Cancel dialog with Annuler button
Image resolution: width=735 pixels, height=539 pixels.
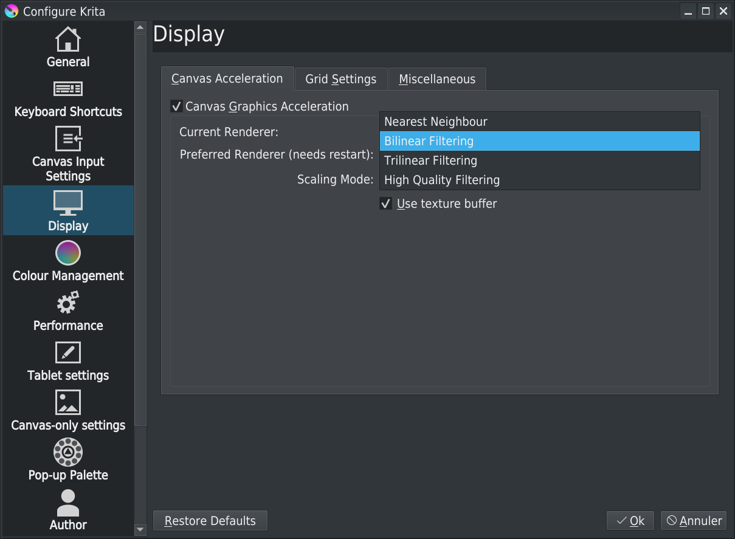694,521
